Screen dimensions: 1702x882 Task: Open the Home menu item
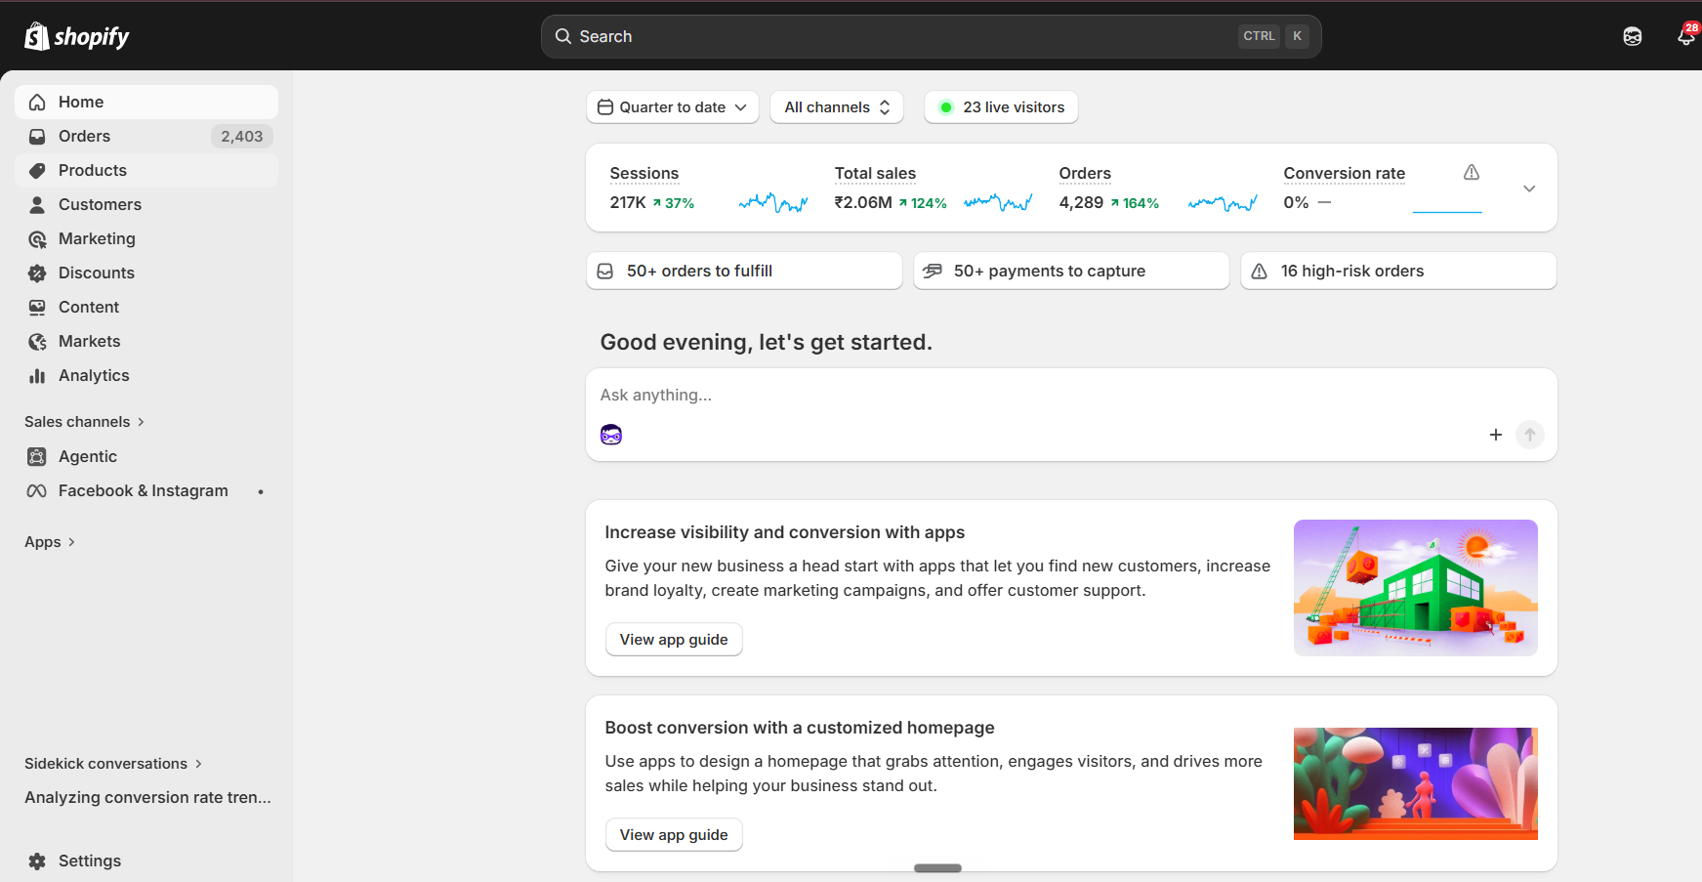146,102
